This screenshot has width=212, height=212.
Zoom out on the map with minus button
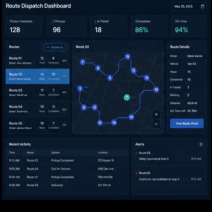pyautogui.click(x=156, y=124)
